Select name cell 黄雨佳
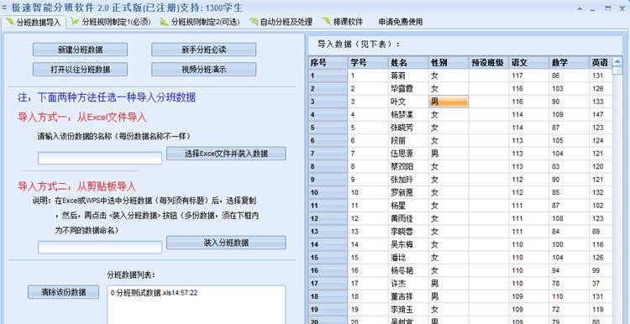 (x=408, y=218)
